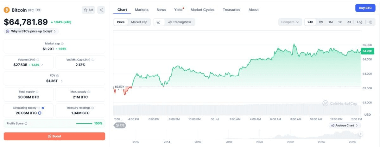Toggle Log scale on chart
This screenshot has height=147, width=380.
(x=359, y=22)
